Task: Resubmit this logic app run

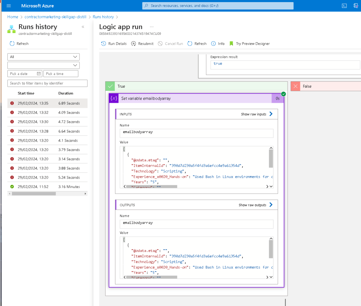Action: point(142,44)
